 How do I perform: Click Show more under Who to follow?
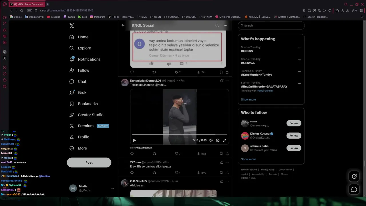pyautogui.click(x=248, y=159)
